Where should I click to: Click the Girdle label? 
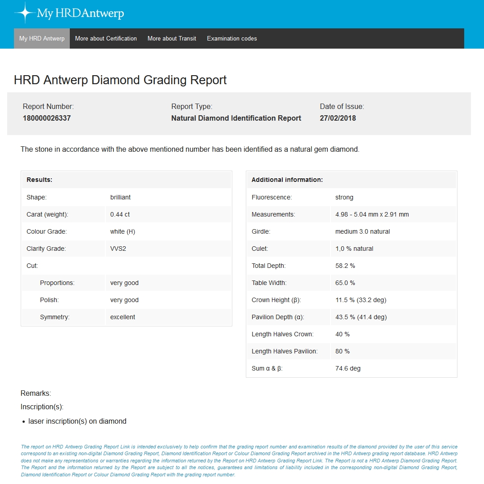[x=261, y=231]
